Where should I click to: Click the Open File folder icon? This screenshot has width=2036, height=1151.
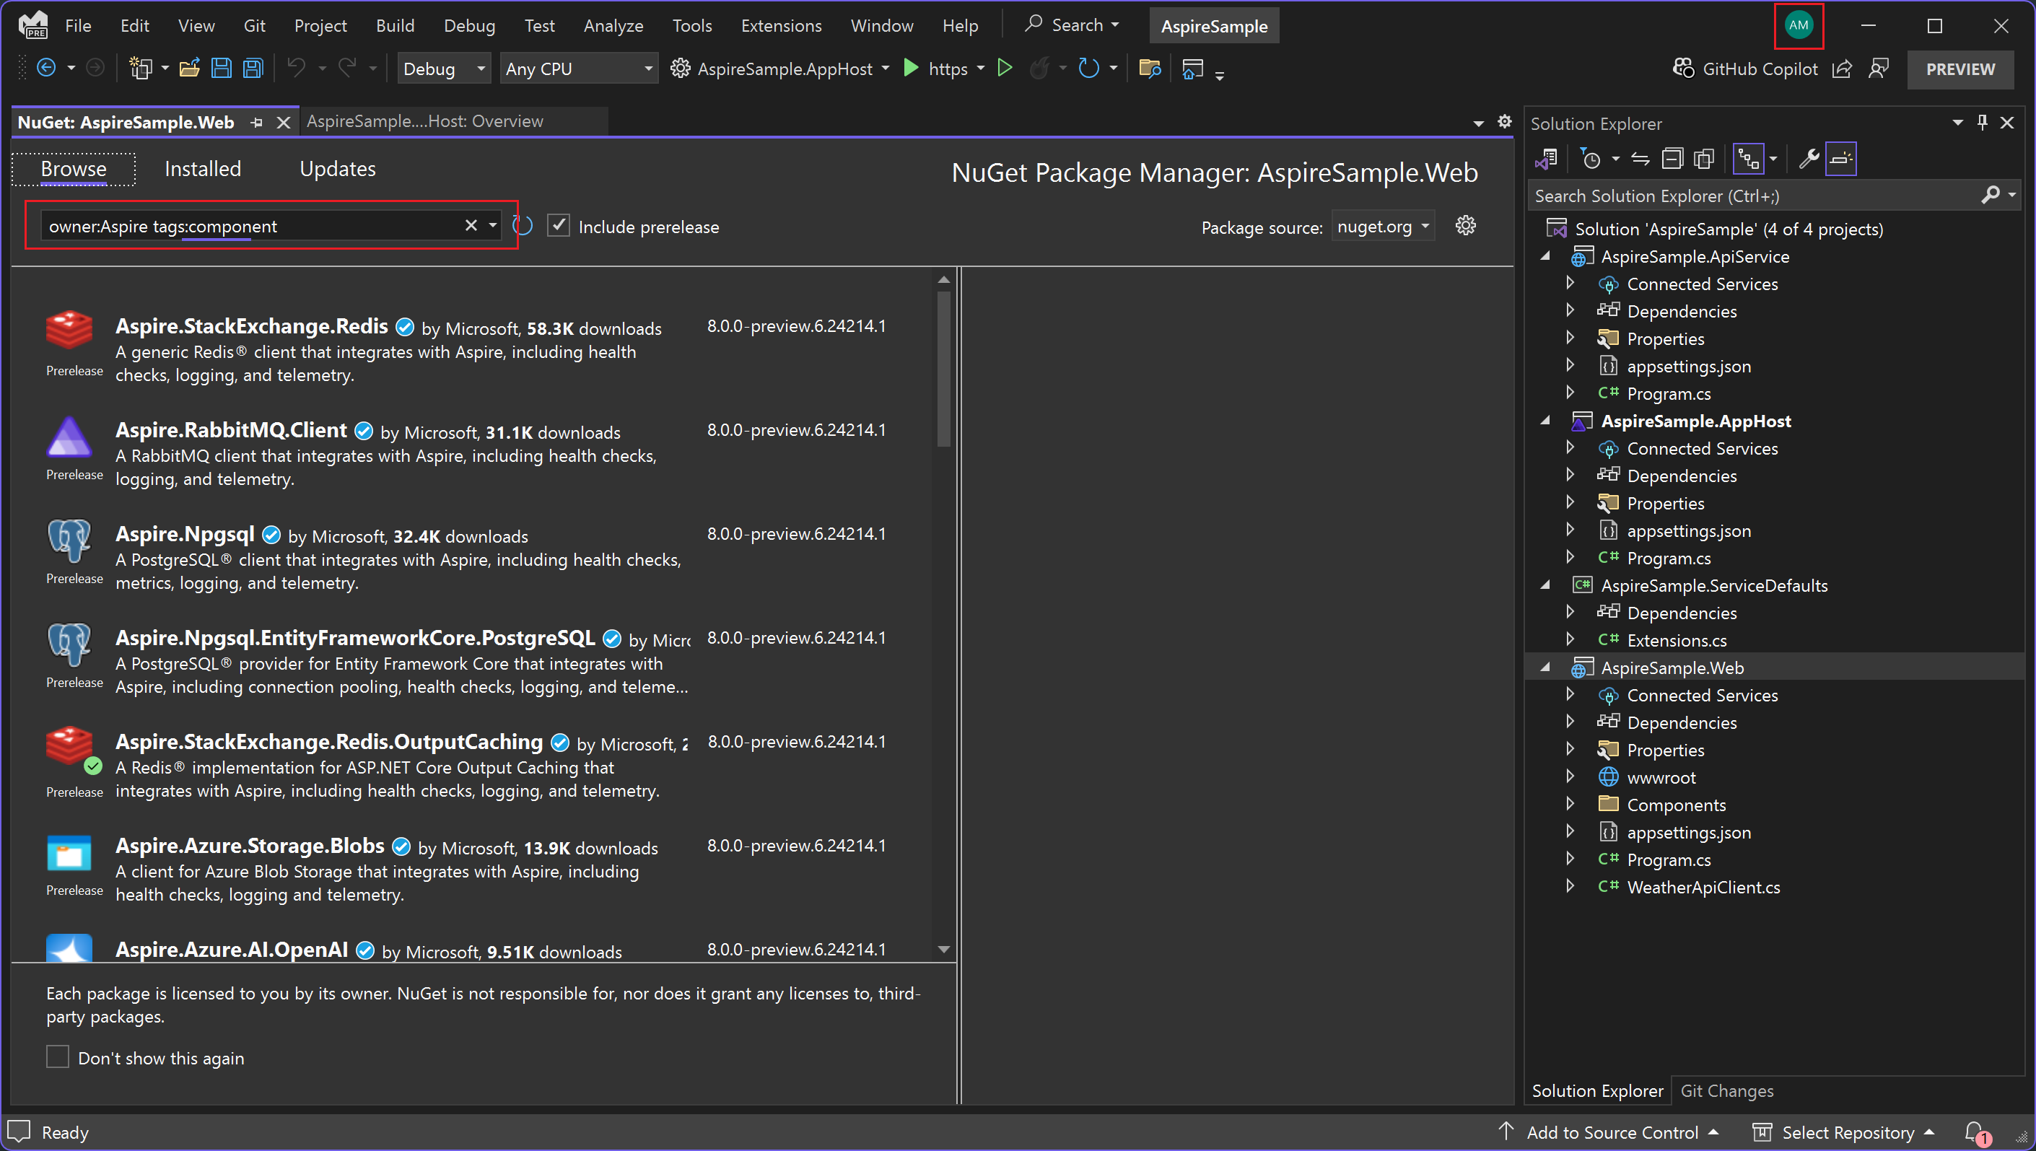click(190, 69)
